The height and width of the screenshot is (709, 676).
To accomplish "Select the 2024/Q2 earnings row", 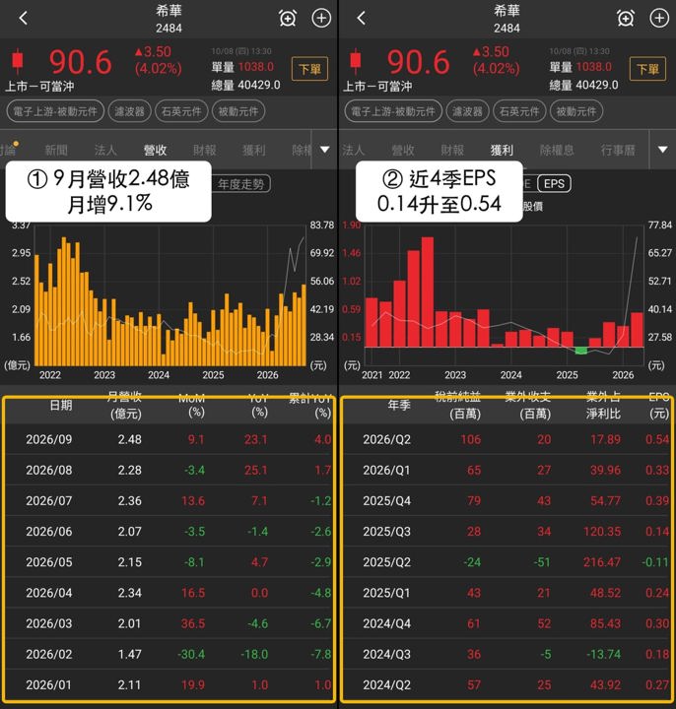I will (507, 685).
